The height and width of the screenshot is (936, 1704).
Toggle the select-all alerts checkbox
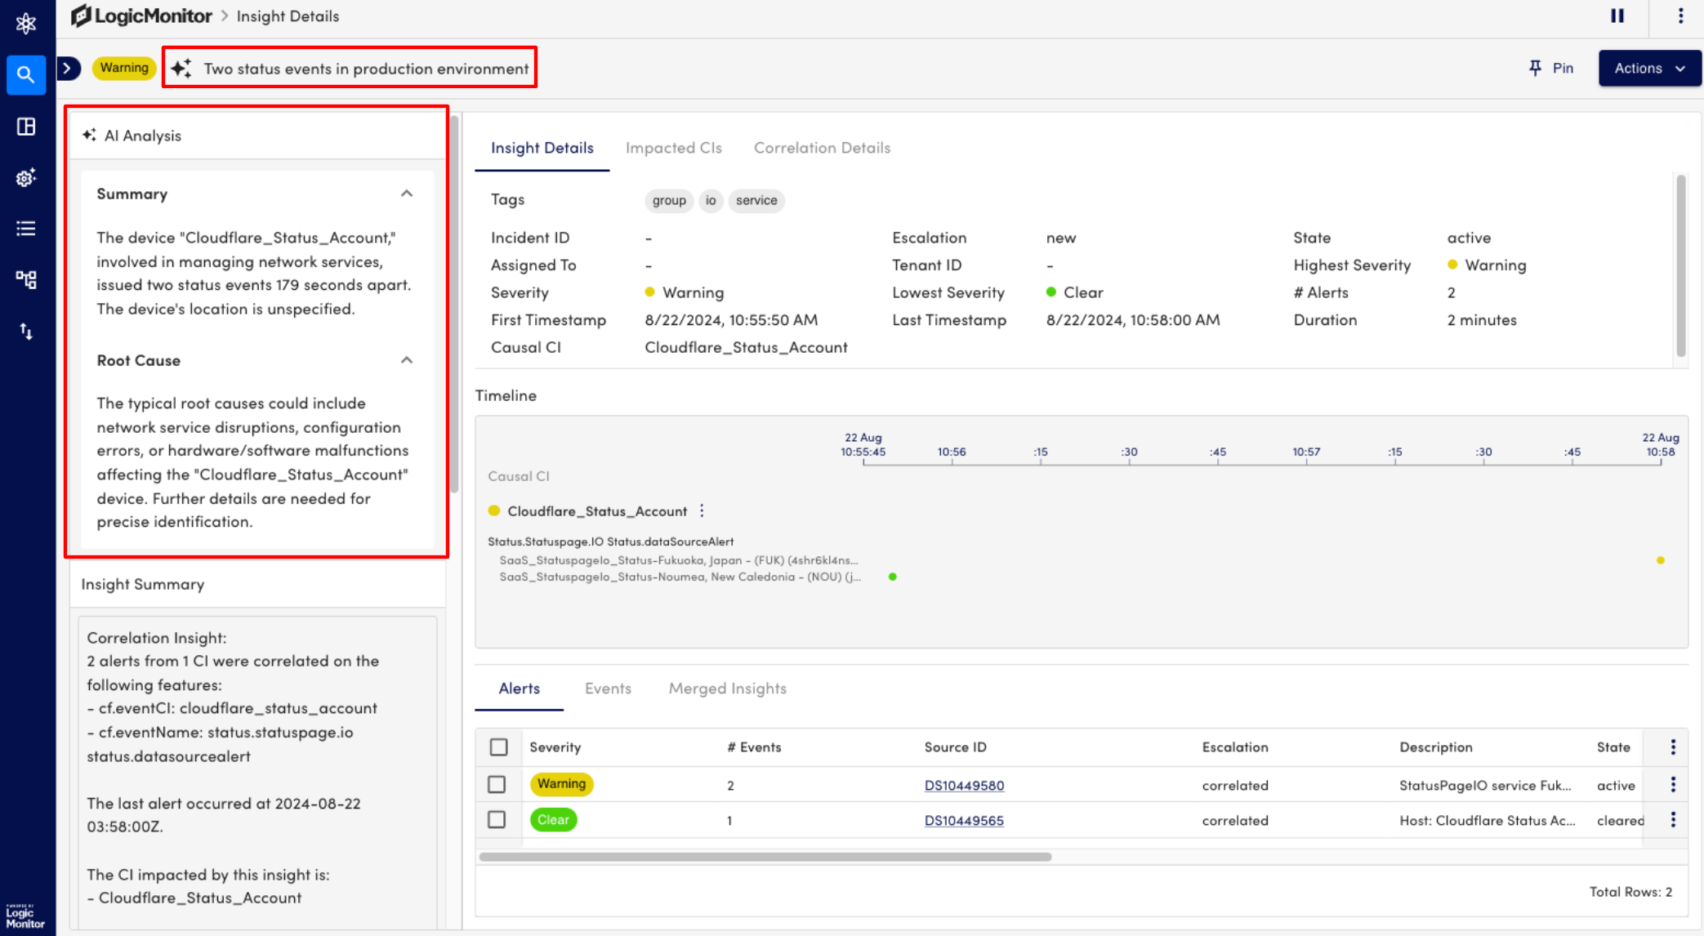(x=498, y=747)
